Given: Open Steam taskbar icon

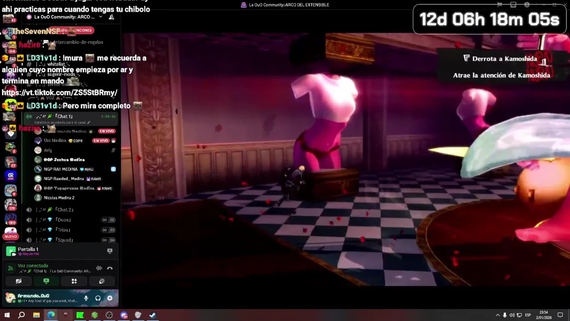Looking at the screenshot, I should click(152, 315).
